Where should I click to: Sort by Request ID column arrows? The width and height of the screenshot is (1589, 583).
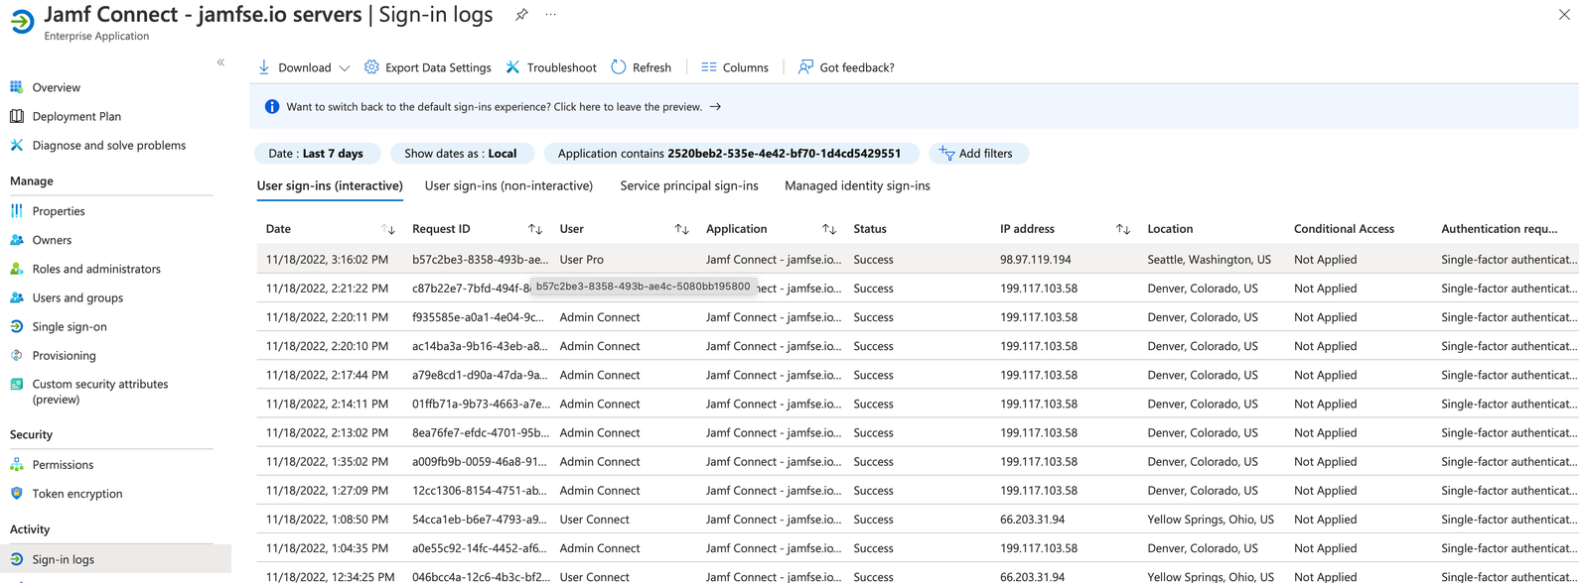535,229
